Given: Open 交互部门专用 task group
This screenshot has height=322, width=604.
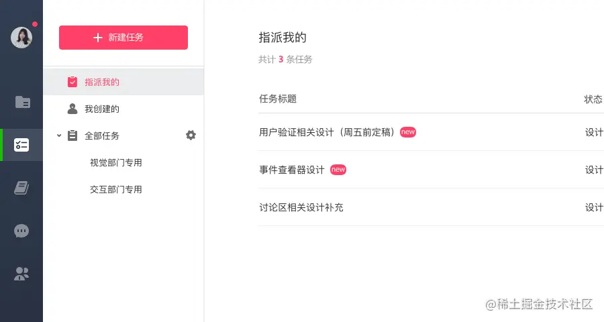Looking at the screenshot, I should (x=116, y=189).
